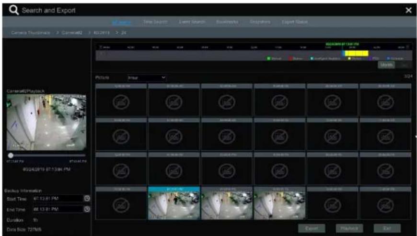Viewport: 417px width, 236px height.
Task: Open the Picture interval Hour dropdown
Action: pyautogui.click(x=147, y=78)
